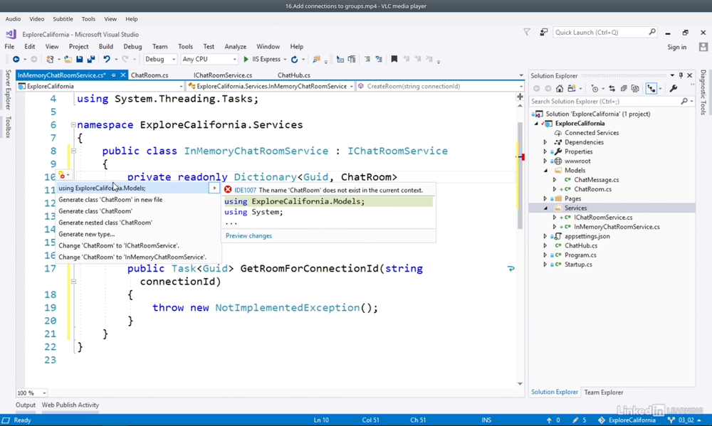Viewport: 712px width, 426px height.
Task: Click the split editor icon above scrollbar
Action: coord(520,97)
